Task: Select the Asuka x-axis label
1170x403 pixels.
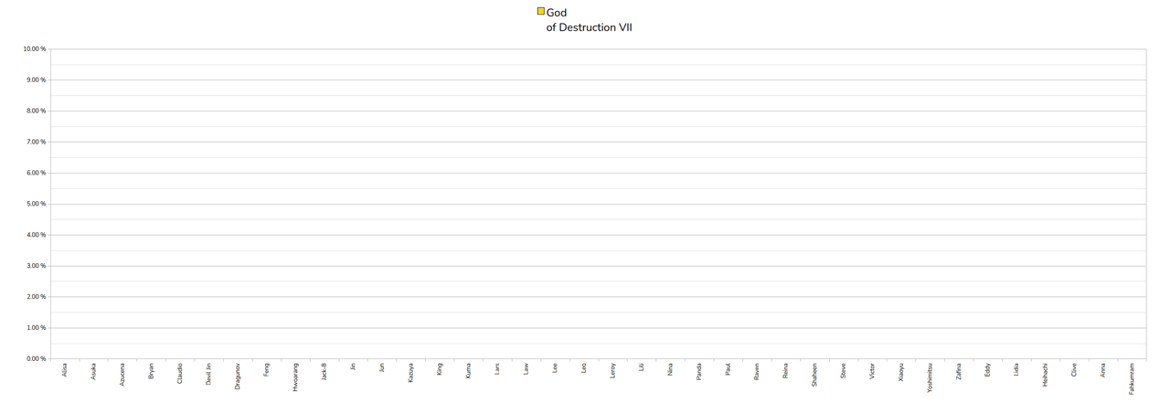Action: coord(93,371)
